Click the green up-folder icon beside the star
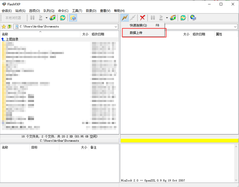 [x=9, y=26]
